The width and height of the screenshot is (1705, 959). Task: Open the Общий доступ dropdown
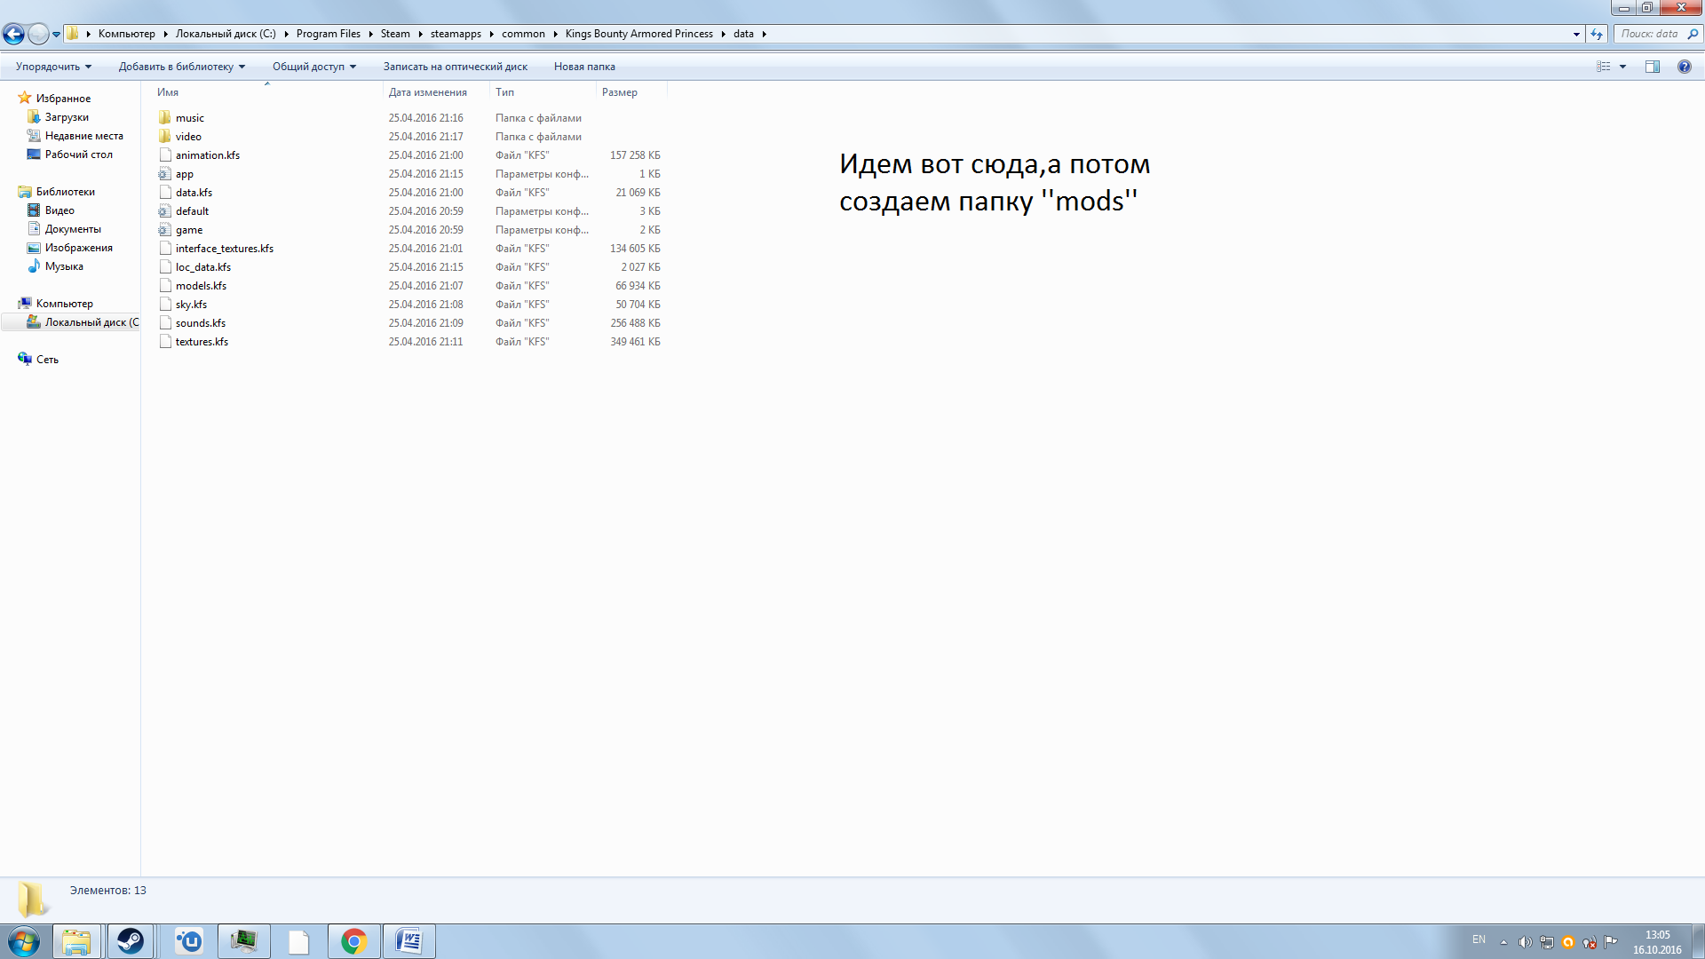[313, 67]
